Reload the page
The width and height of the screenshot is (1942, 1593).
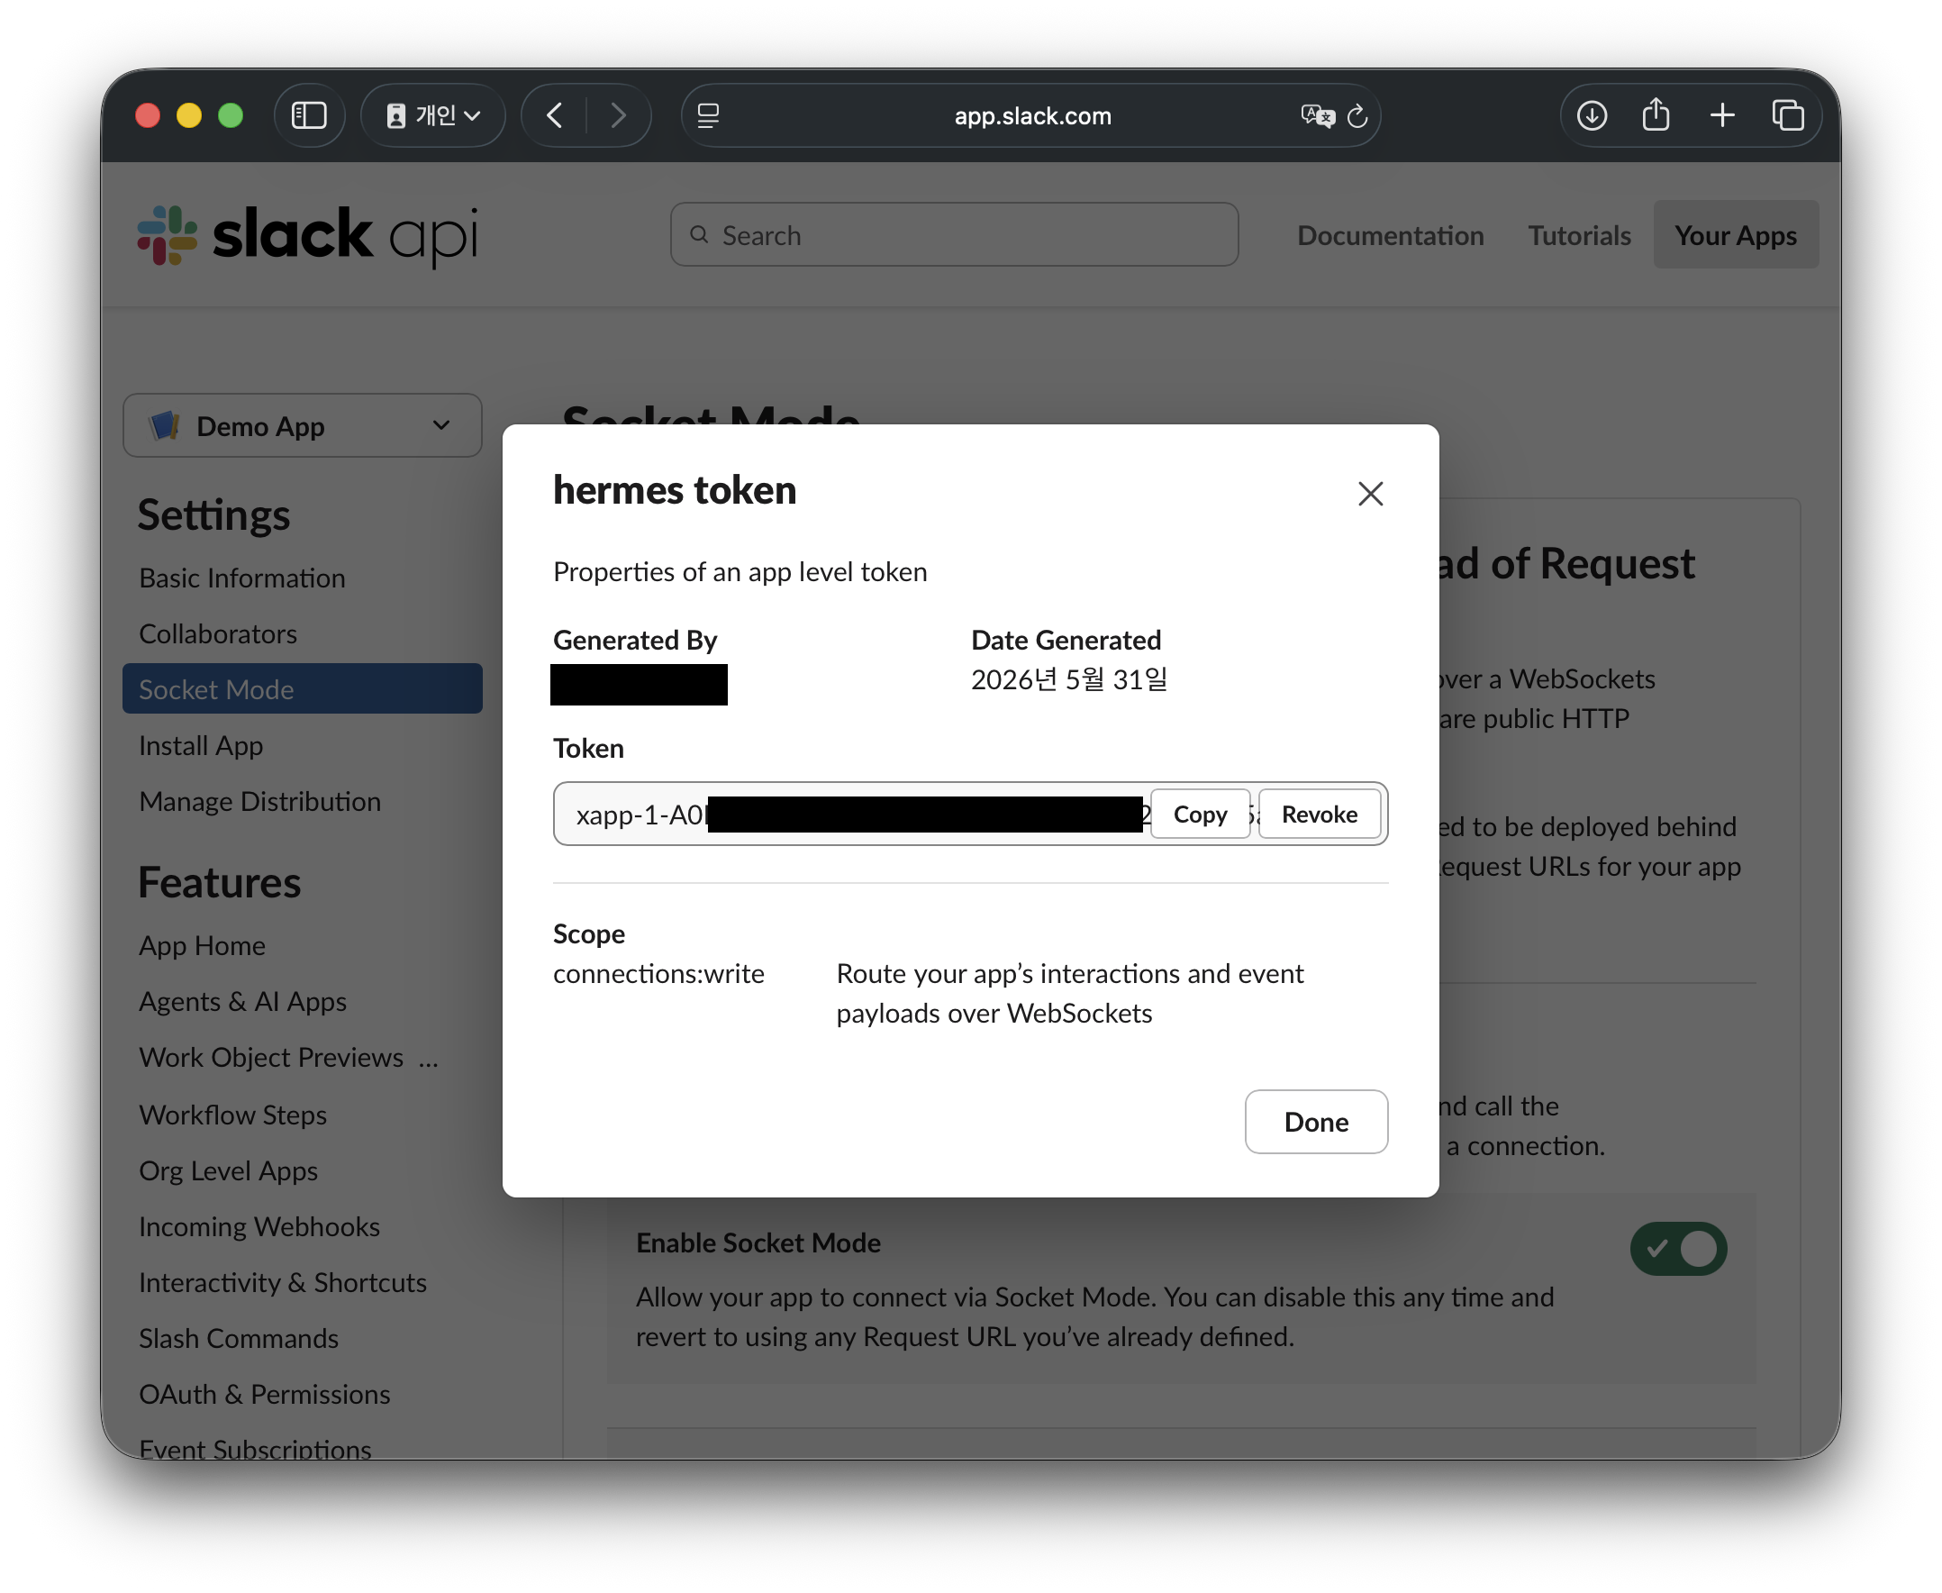point(1357,115)
